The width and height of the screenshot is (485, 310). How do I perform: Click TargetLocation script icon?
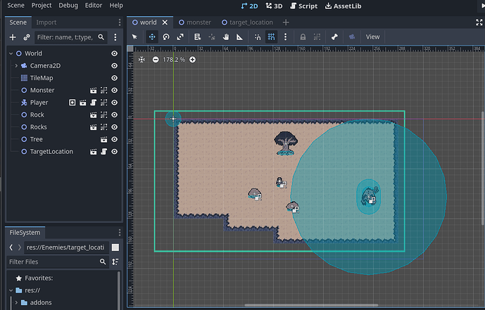(104, 152)
